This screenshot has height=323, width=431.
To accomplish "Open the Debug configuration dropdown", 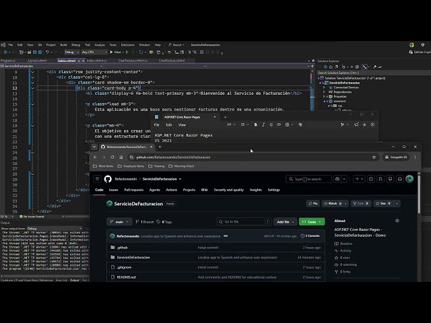I will [x=72, y=52].
